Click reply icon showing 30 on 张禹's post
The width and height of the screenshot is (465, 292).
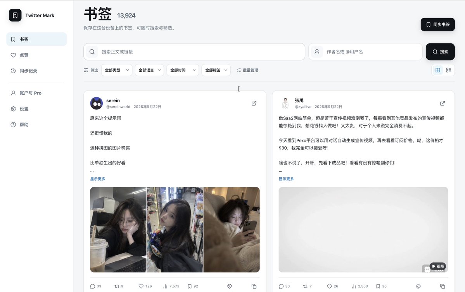click(281, 286)
